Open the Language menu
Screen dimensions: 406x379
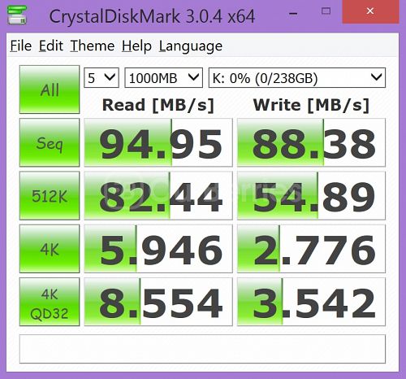coord(191,46)
